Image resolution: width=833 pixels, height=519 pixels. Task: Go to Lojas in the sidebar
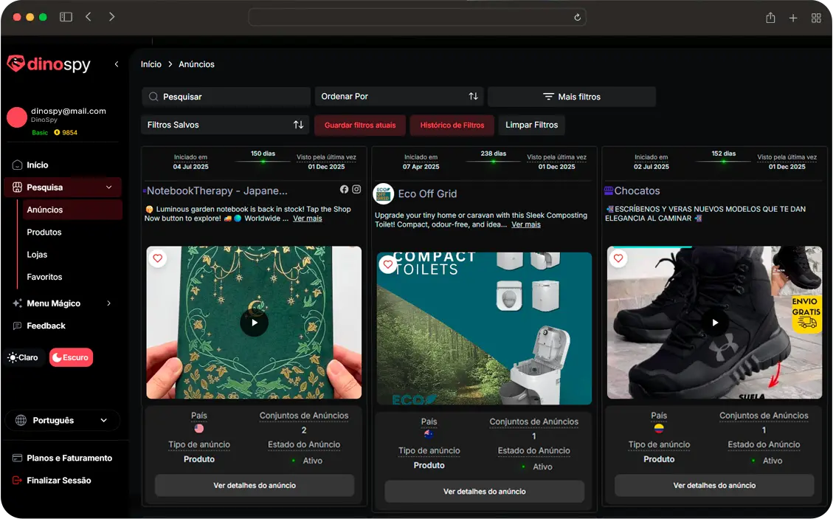tap(37, 255)
